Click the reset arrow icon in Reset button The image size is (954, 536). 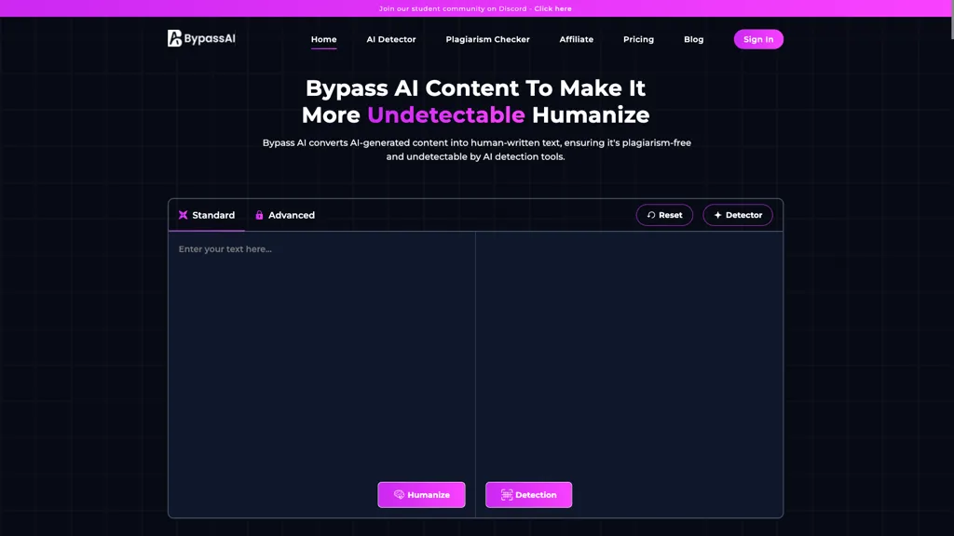point(650,215)
